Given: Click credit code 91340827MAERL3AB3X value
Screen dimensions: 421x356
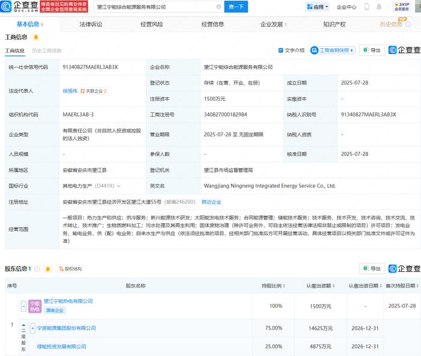Looking at the screenshot, I should (90, 67).
